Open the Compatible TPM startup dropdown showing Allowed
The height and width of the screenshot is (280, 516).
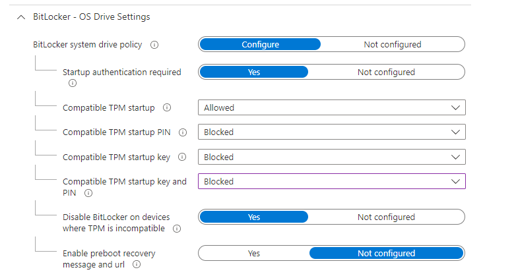[x=332, y=107]
